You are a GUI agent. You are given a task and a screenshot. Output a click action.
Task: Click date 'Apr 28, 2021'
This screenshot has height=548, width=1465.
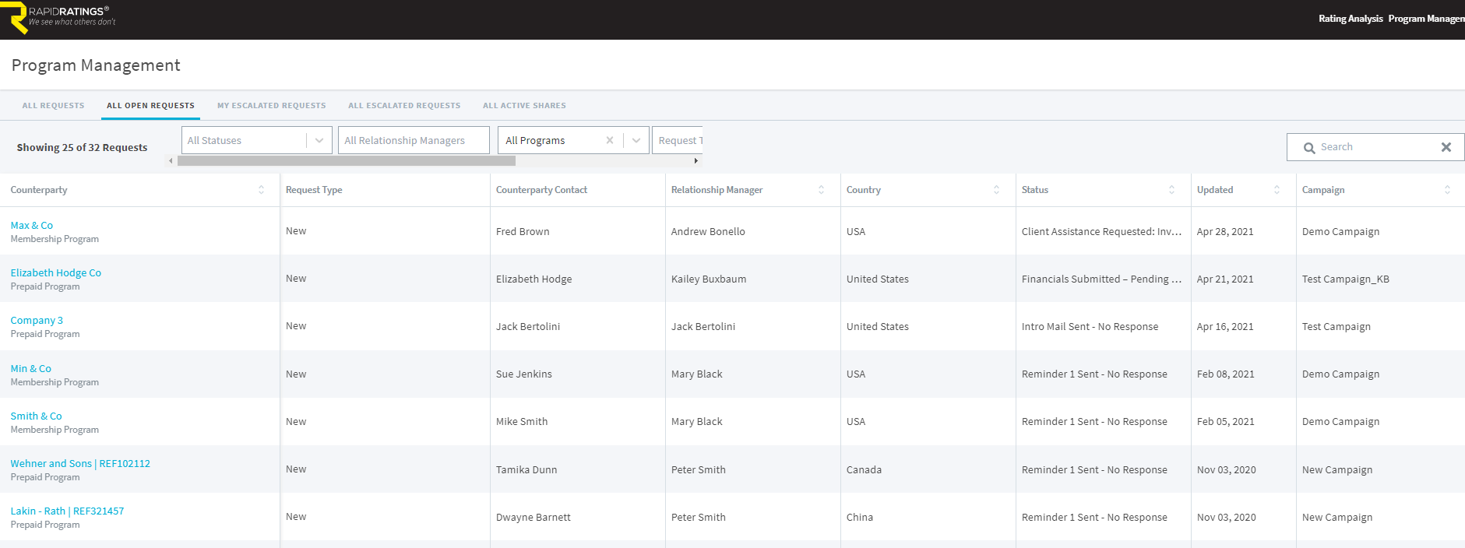(x=1225, y=232)
